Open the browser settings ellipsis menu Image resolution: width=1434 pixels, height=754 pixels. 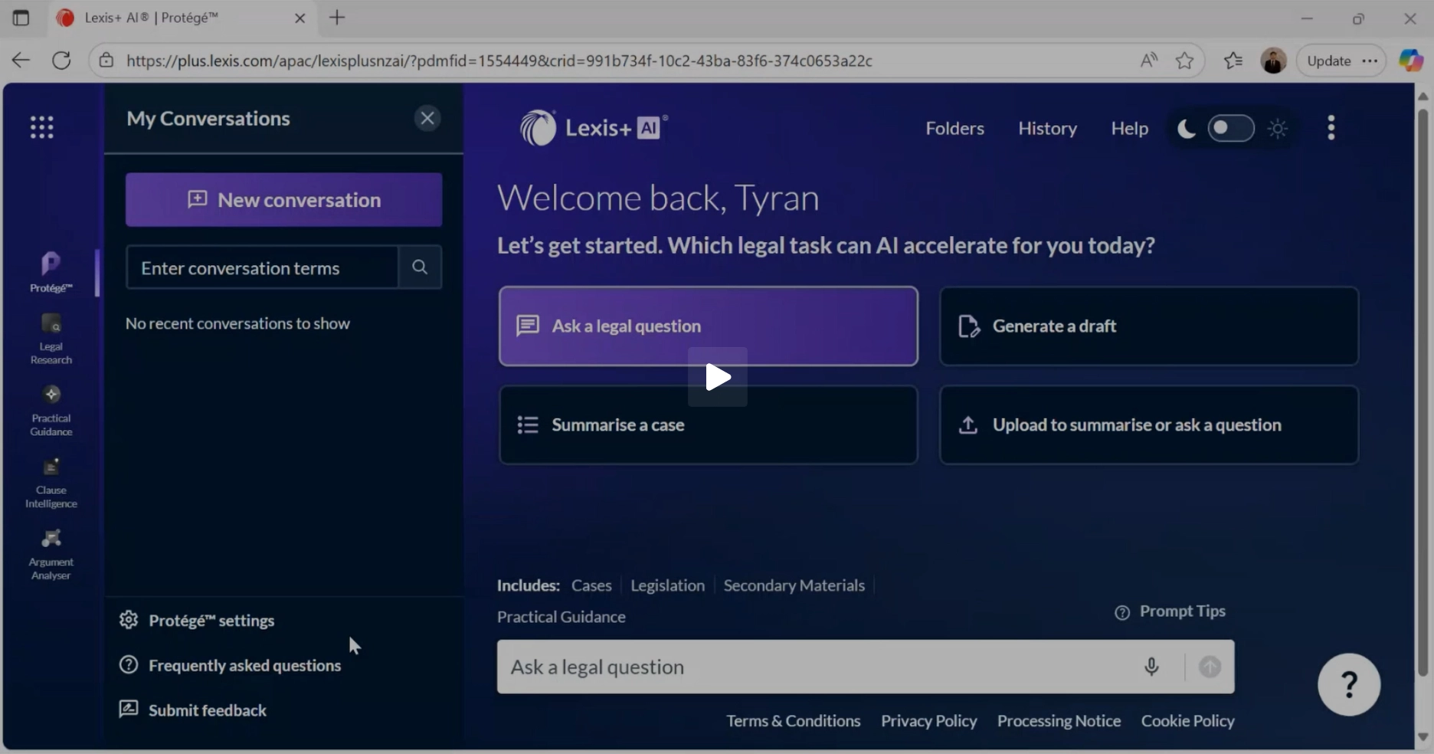[x=1370, y=61]
